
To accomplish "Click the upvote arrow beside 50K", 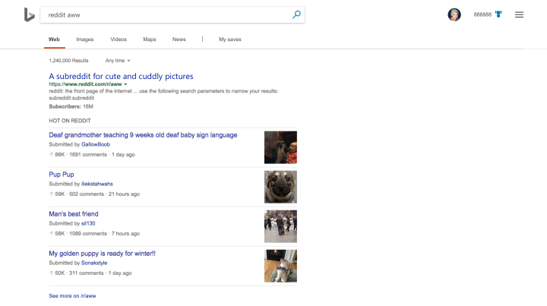I will click(x=52, y=273).
